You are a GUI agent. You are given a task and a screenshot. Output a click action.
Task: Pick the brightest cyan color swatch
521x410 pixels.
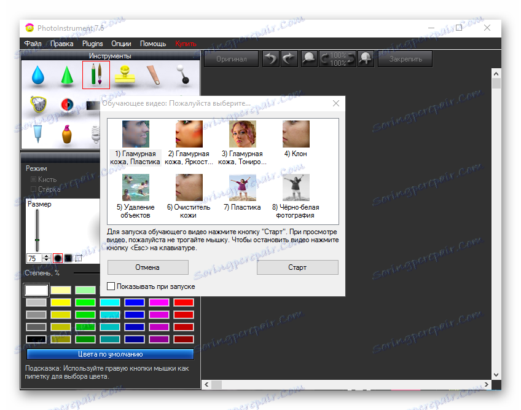coord(110,302)
